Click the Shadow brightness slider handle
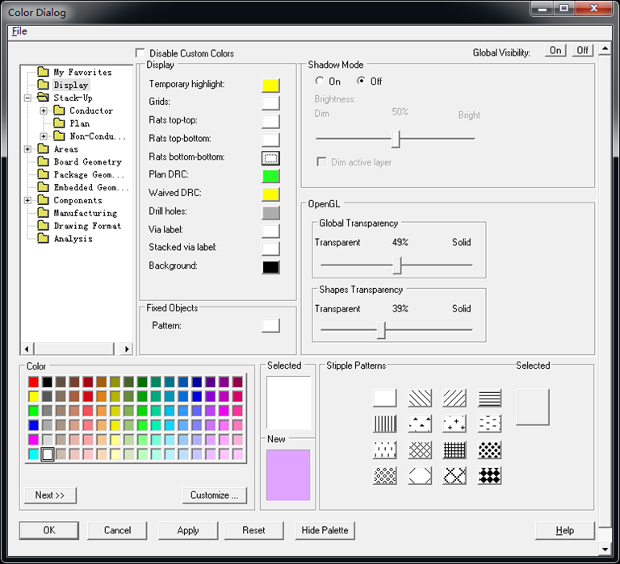The width and height of the screenshot is (620, 564). click(396, 139)
